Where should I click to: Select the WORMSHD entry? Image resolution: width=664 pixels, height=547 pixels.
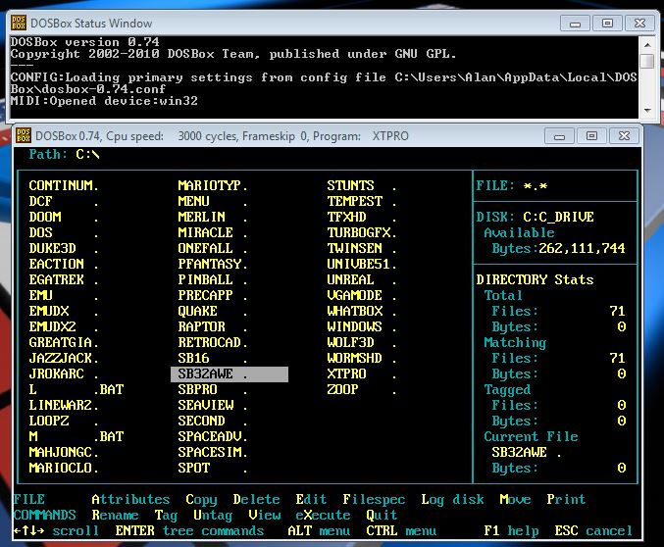tap(362, 358)
